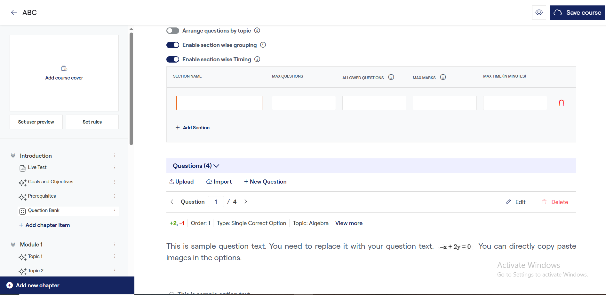Click the back arrow beside ABC
Viewport: 606px width, 295px height.
coord(14,12)
